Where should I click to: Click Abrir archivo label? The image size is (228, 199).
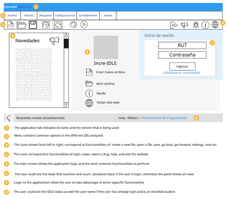105,84
